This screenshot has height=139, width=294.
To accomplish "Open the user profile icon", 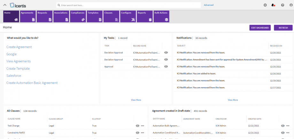I will [x=291, y=5].
